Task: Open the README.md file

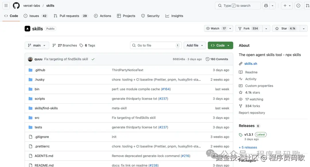Action: [44, 165]
